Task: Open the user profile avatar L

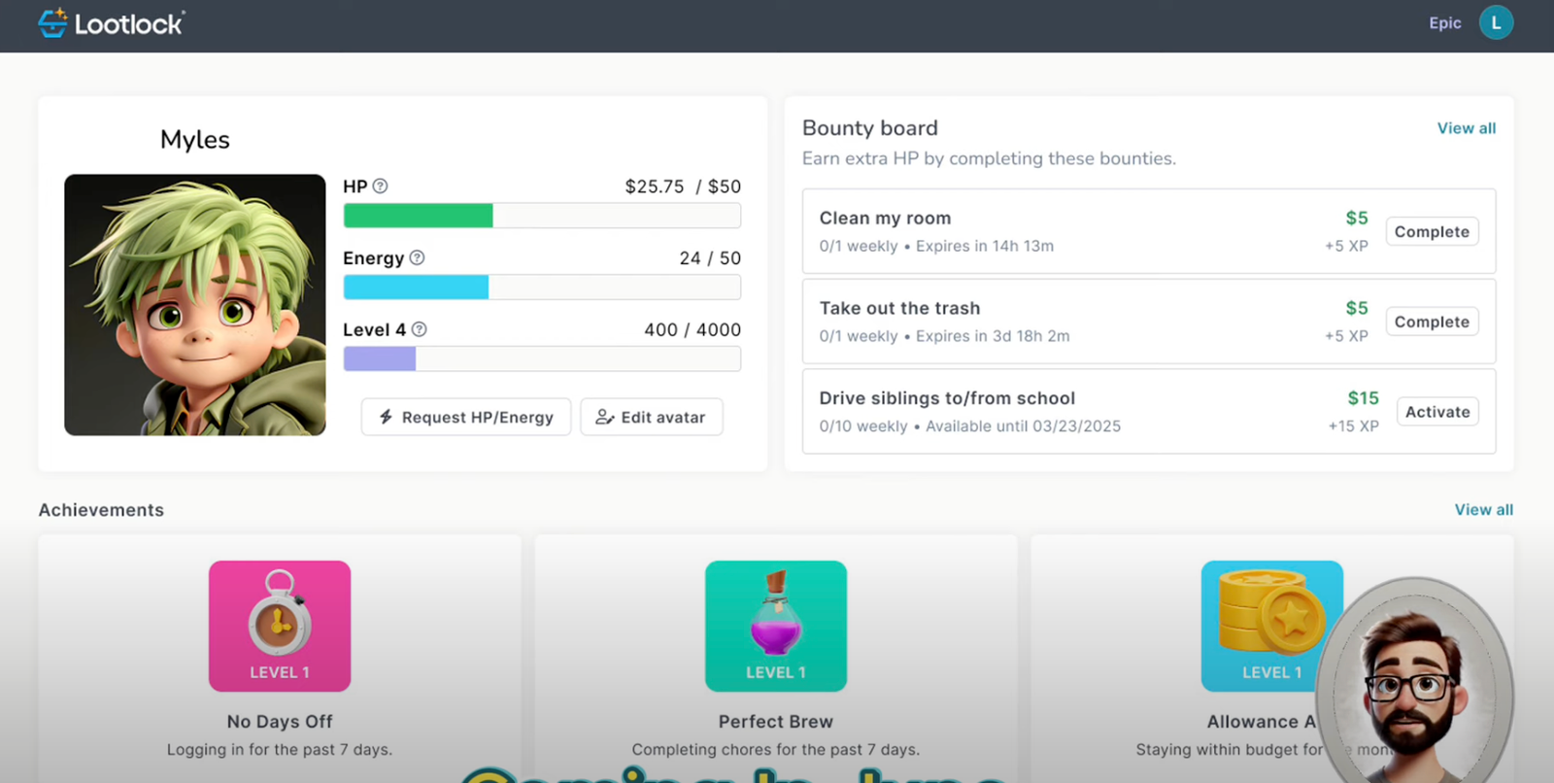Action: (1496, 23)
